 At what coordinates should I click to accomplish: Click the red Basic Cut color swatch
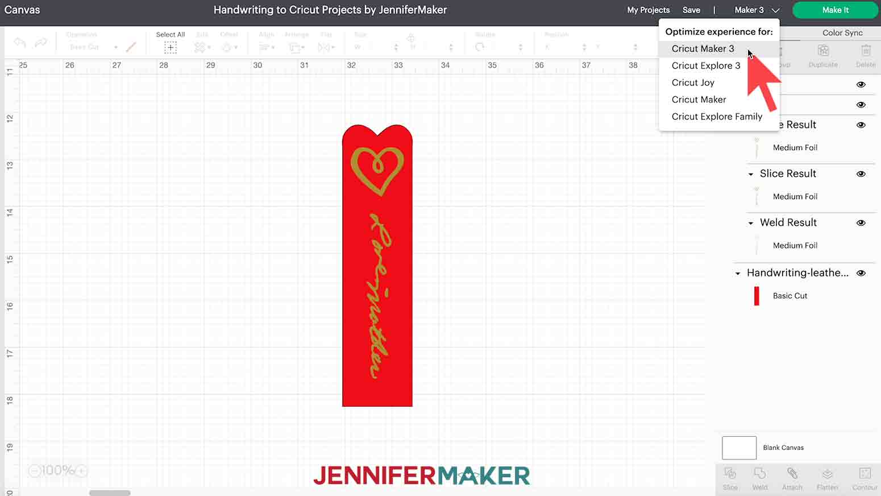(x=757, y=296)
